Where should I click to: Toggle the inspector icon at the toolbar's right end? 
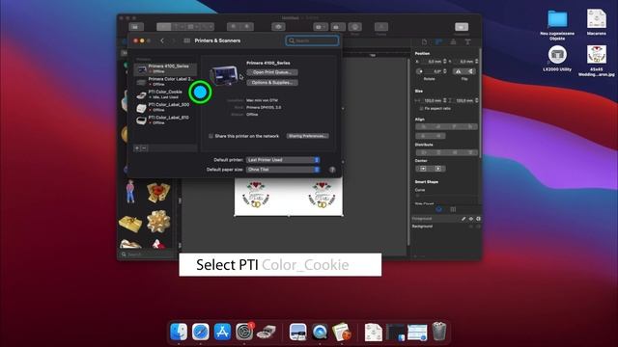click(462, 27)
